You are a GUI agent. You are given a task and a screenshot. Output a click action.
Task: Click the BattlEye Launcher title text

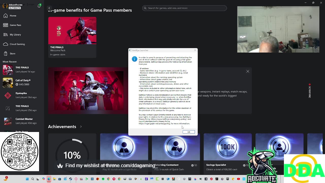pos(140,50)
